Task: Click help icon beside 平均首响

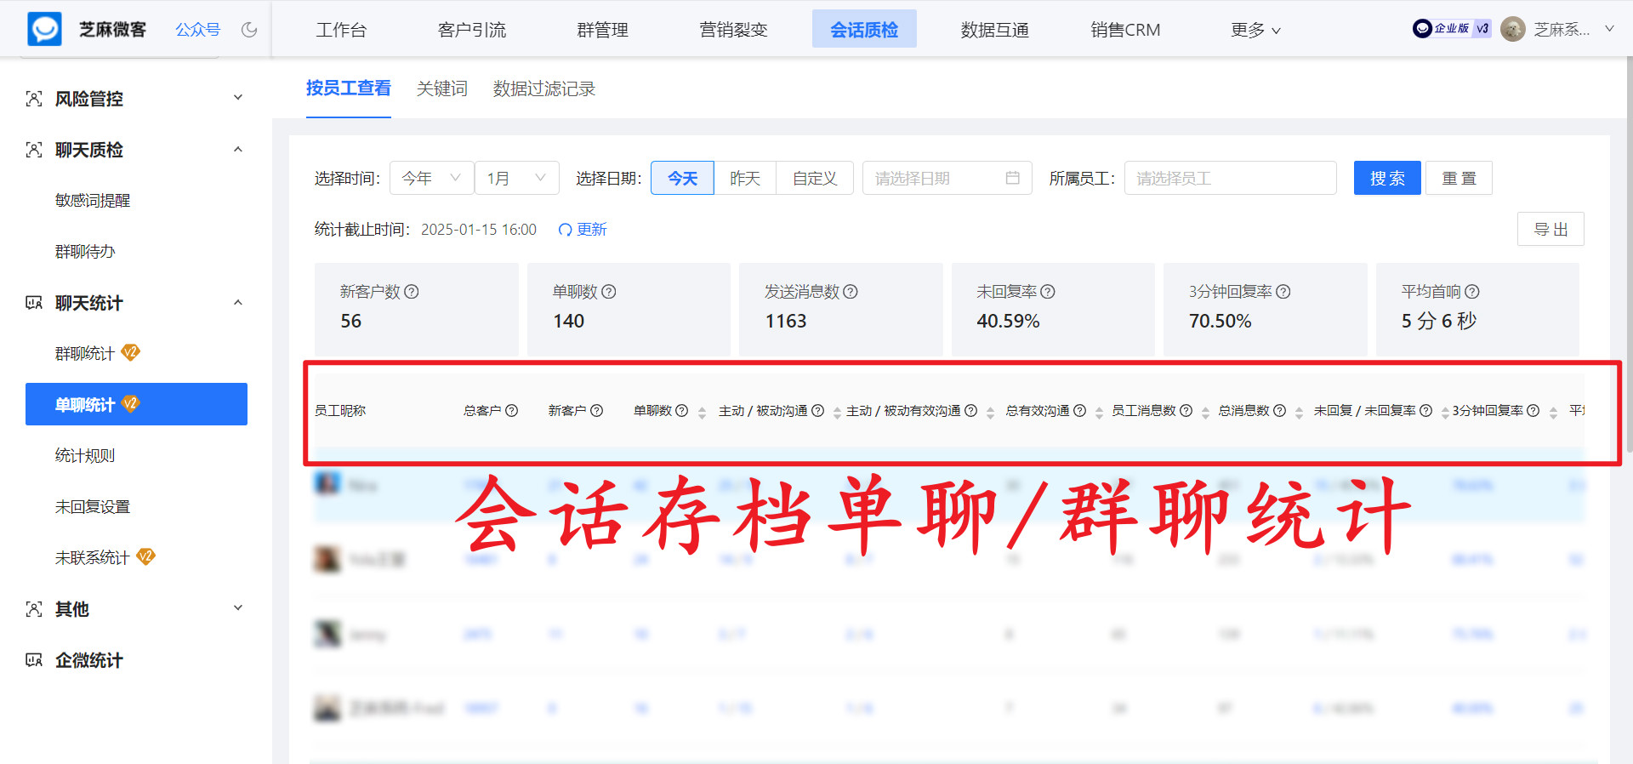Action: point(1472,292)
